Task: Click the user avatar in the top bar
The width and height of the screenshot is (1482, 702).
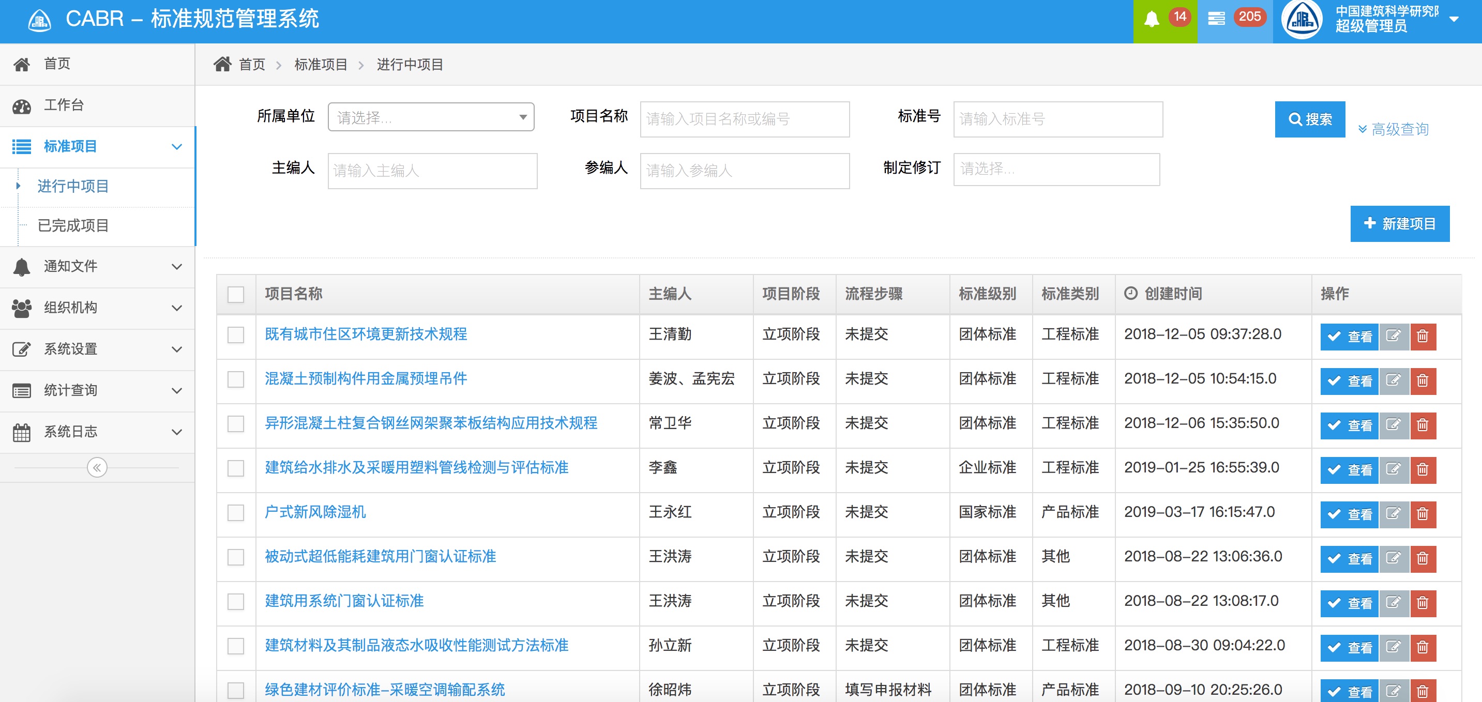Action: click(1303, 20)
